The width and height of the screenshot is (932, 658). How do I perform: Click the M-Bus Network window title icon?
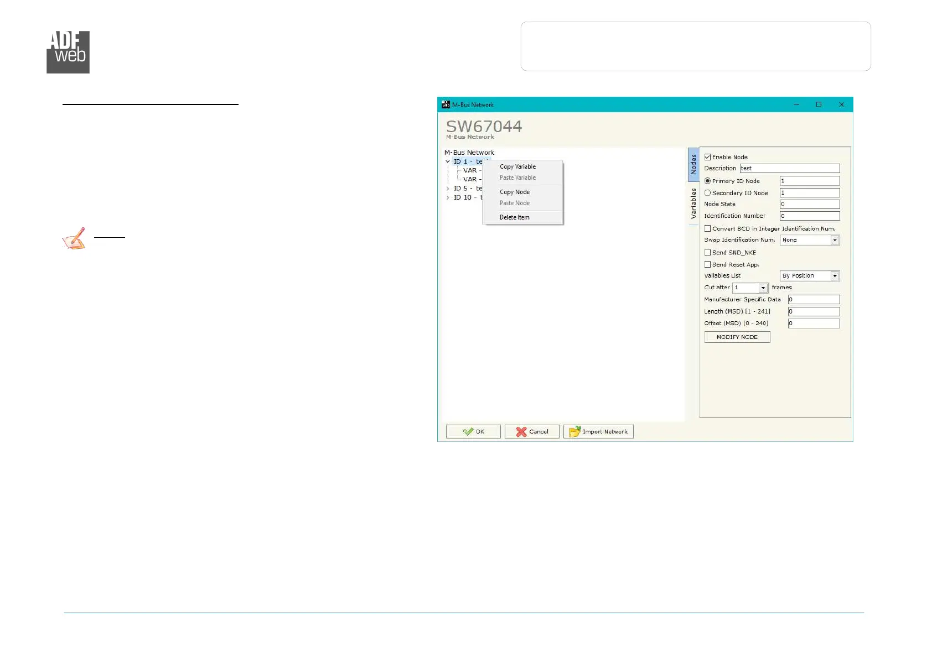coord(446,105)
